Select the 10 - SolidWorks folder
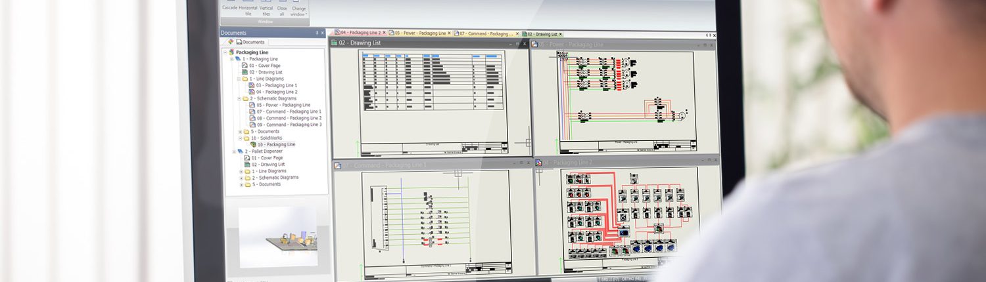Screen dimensions: 986x282 [267, 138]
